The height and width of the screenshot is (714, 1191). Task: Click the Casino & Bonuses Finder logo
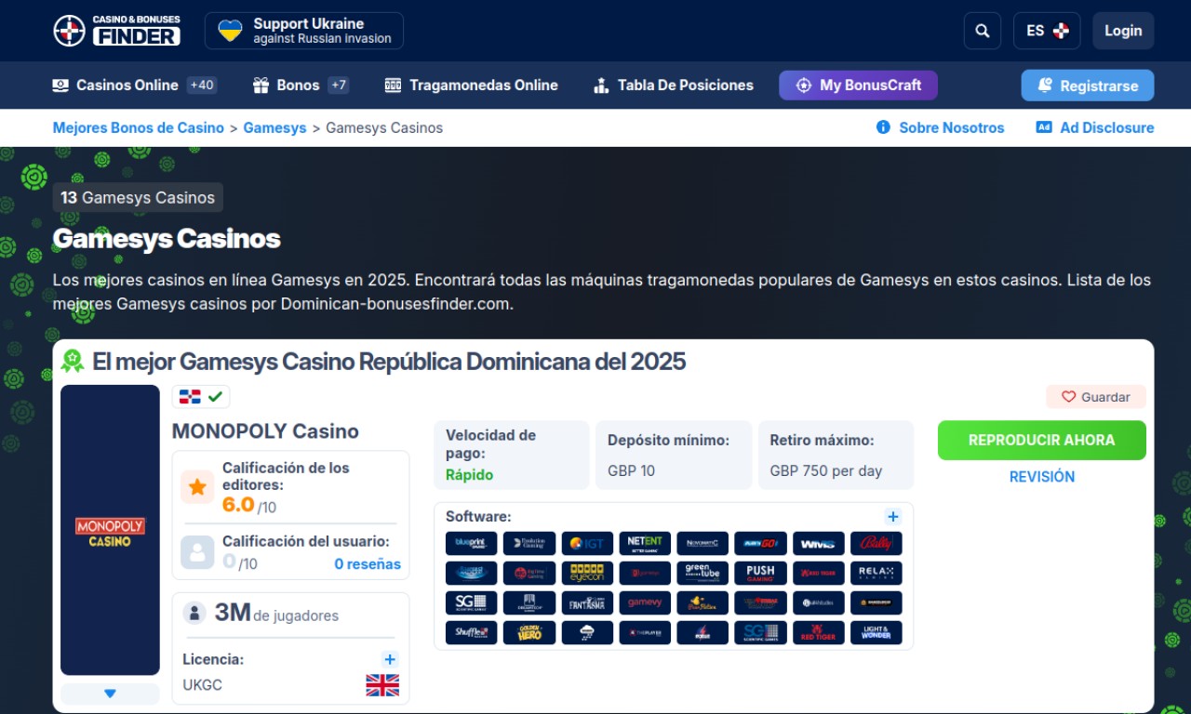[117, 31]
